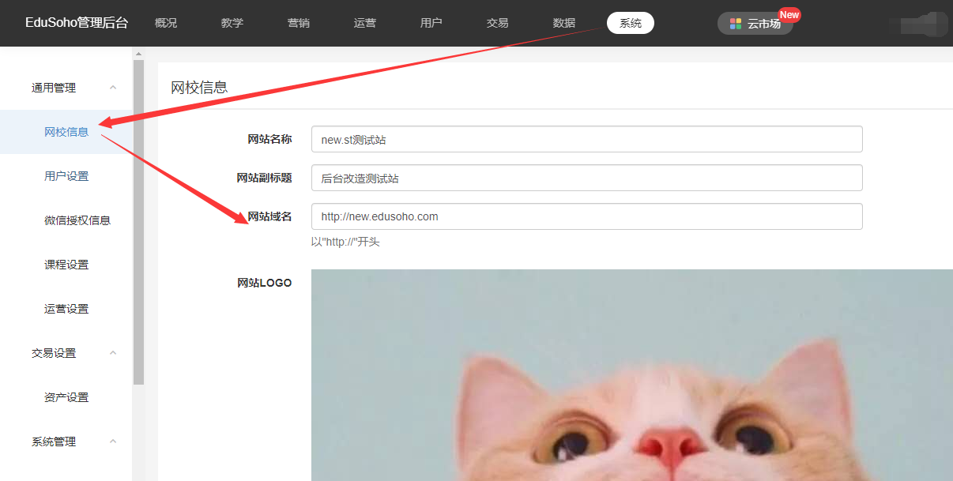This screenshot has width=953, height=481.
Task: Click the 网站名称 input field
Action: coord(586,139)
